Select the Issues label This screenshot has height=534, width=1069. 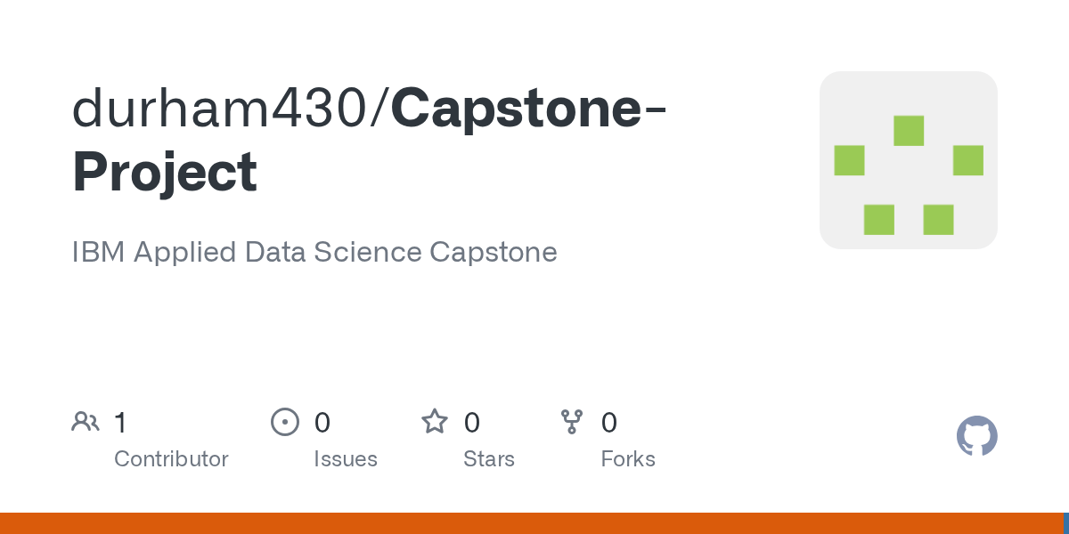[x=346, y=459]
